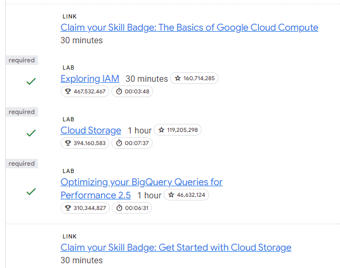340x268 pixels.
Task: Open the Exploring IAM lab link
Action: click(x=90, y=79)
